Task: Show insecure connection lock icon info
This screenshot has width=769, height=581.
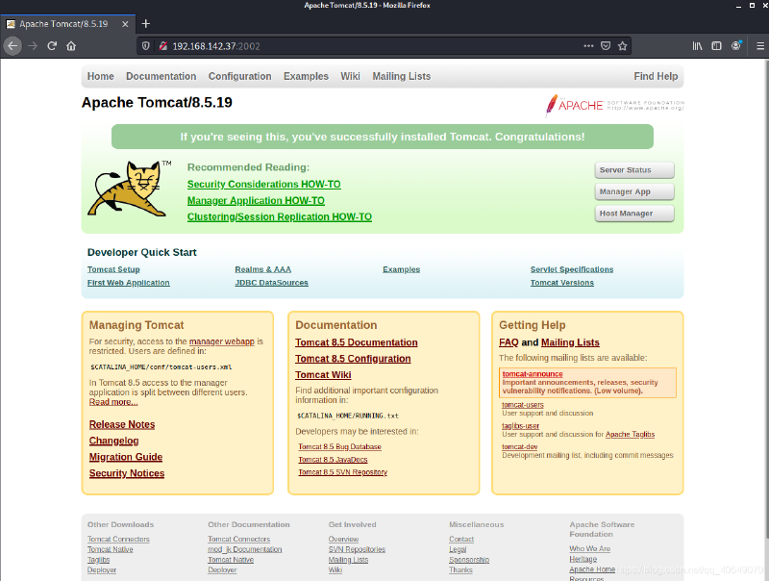Action: pos(163,46)
